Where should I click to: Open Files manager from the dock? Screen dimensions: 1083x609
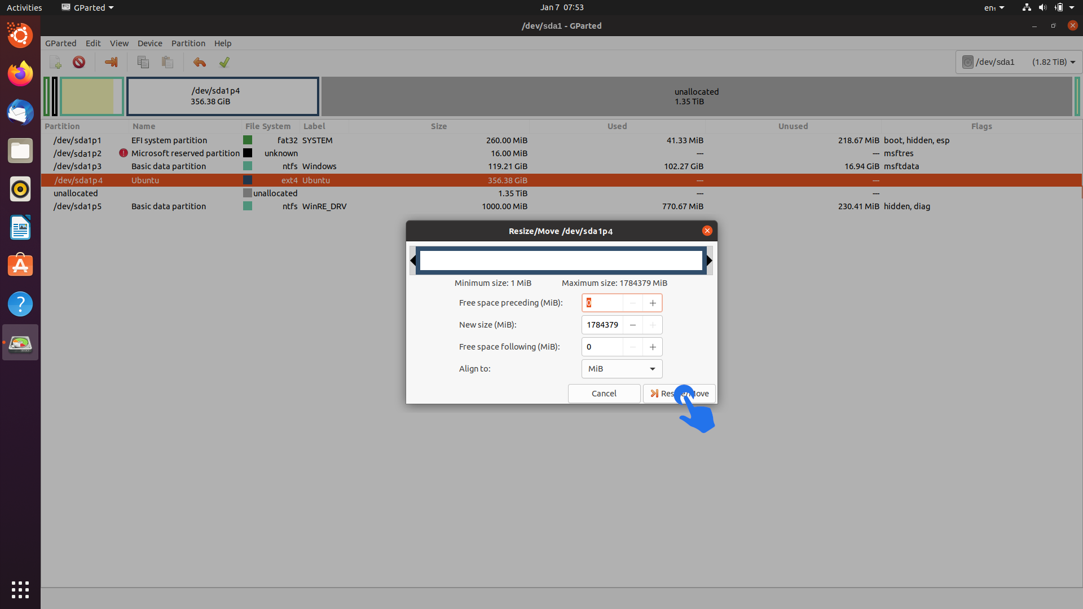tap(20, 151)
